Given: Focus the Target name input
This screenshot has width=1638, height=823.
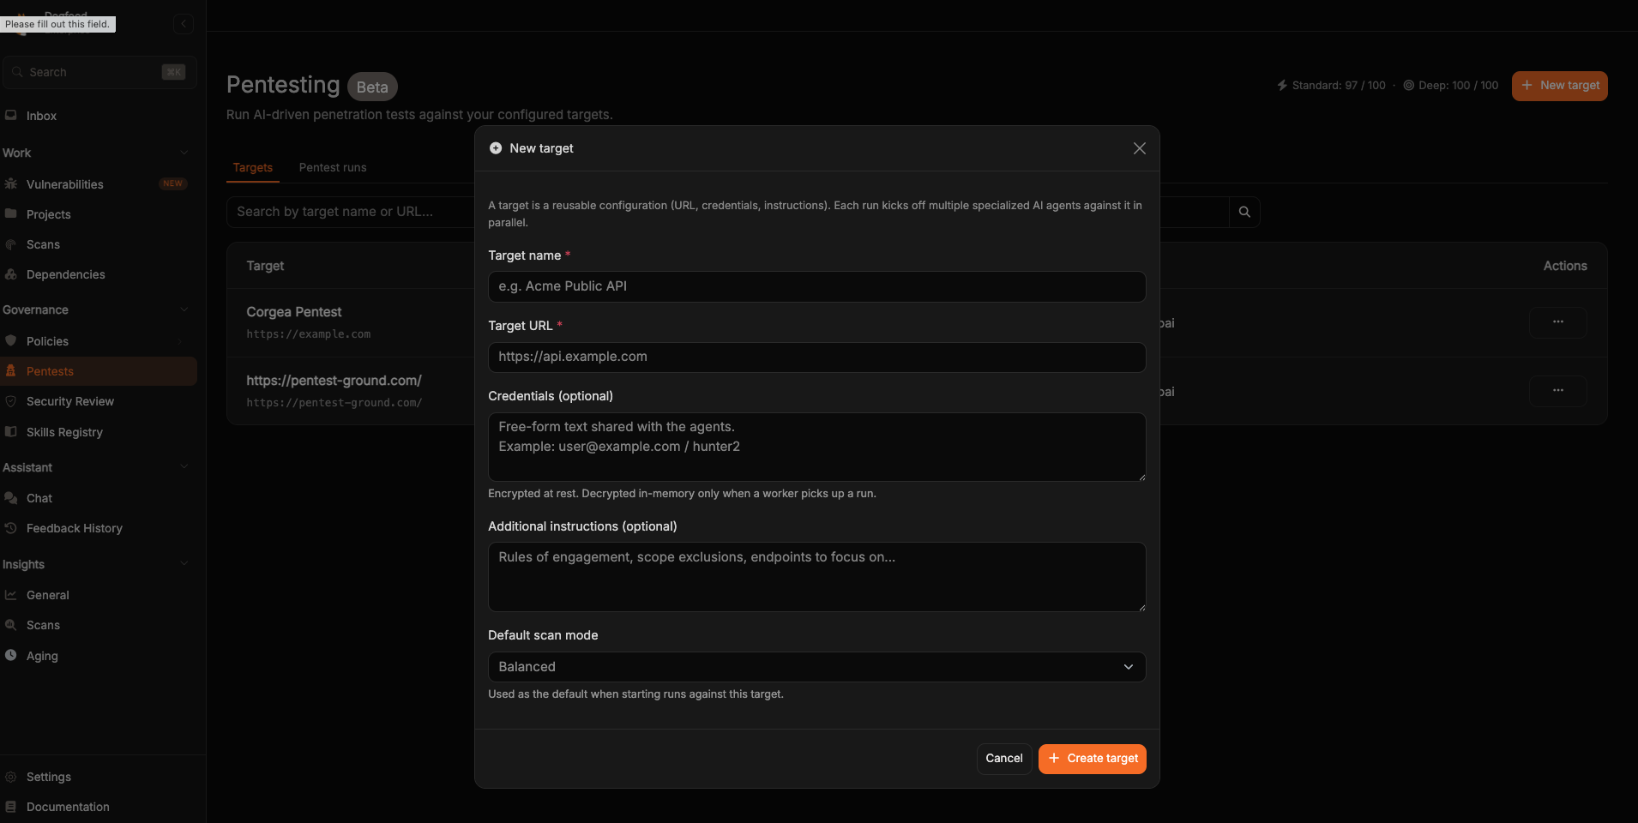Looking at the screenshot, I should tap(816, 286).
